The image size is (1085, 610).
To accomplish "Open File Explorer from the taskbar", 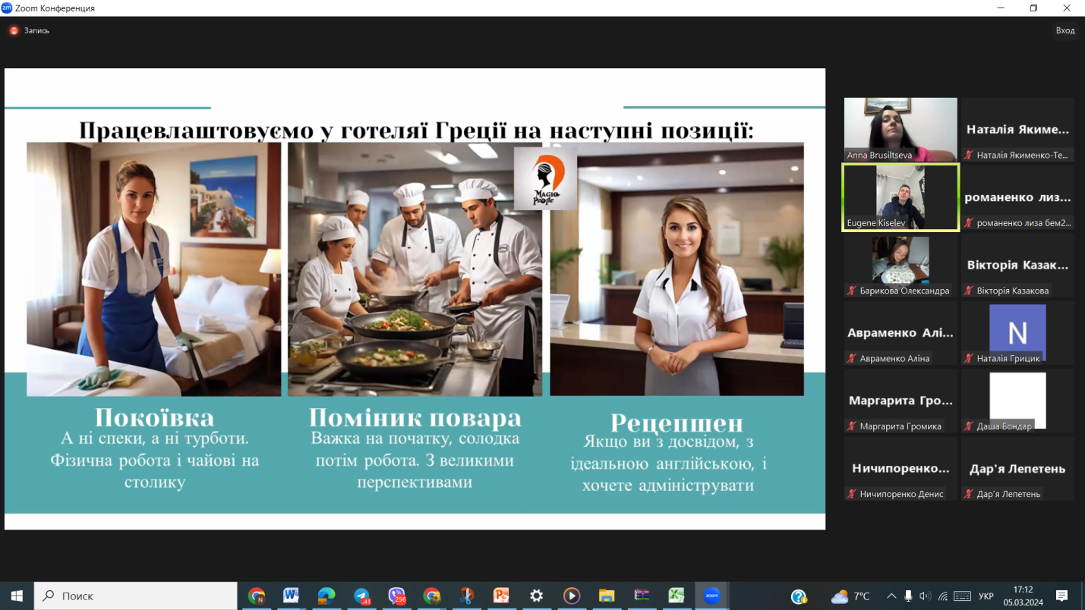I will (606, 596).
